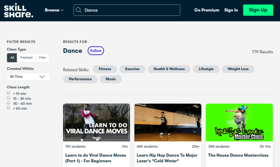
Task: Open the Skillshare logo home link
Action: 18,10
